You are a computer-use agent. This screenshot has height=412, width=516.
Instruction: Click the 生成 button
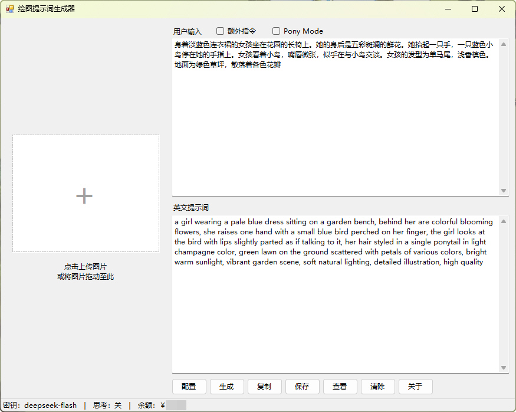point(226,386)
